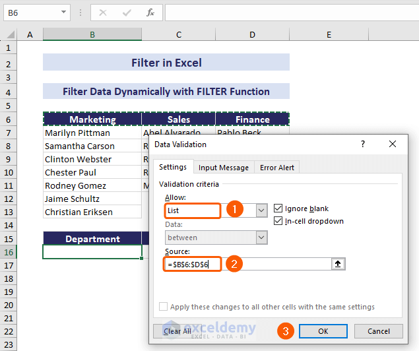419x351 pixels.
Task: Click the formula bar options dots
Action: 81,13
